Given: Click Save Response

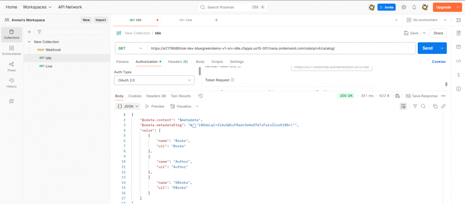Looking at the screenshot, I should pyautogui.click(x=421, y=96).
